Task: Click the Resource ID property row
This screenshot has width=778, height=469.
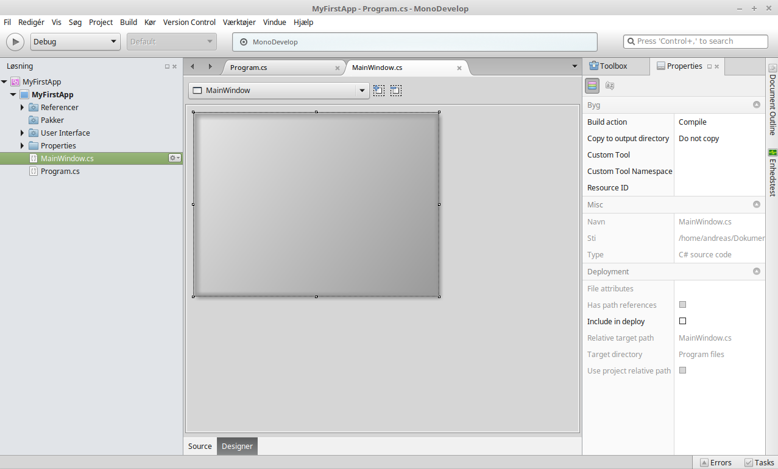Action: click(674, 187)
